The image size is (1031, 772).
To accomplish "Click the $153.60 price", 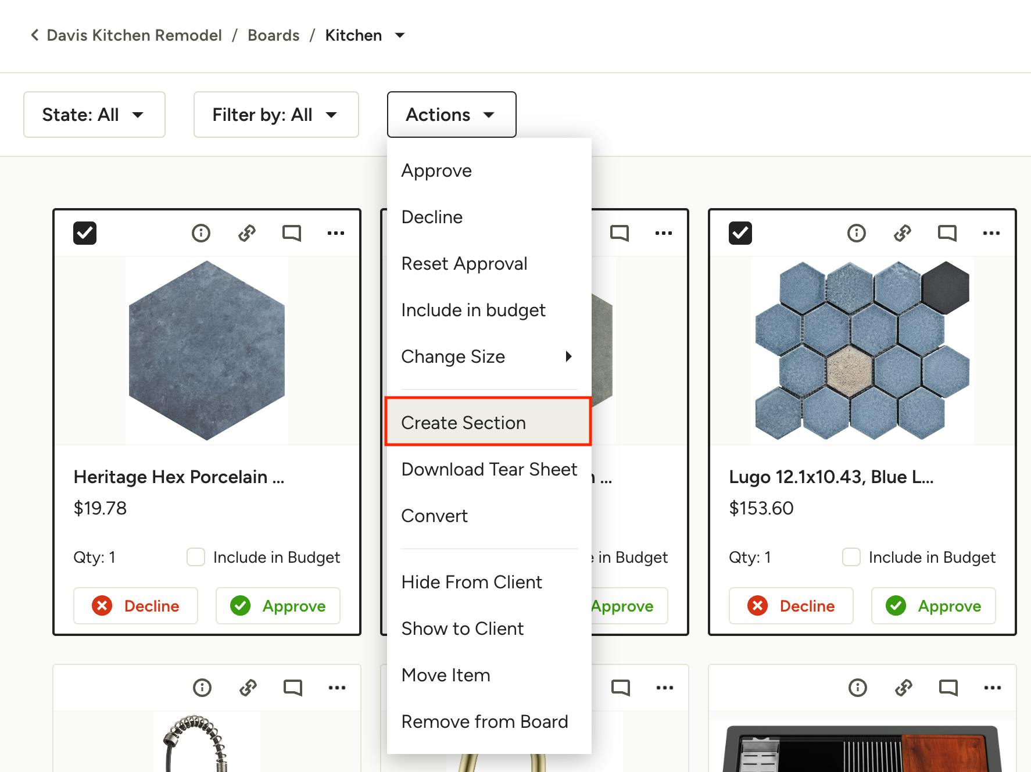I will point(761,508).
